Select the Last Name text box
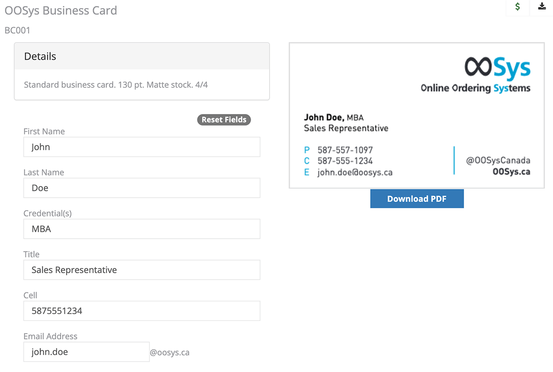The height and width of the screenshot is (372, 553). click(x=141, y=188)
